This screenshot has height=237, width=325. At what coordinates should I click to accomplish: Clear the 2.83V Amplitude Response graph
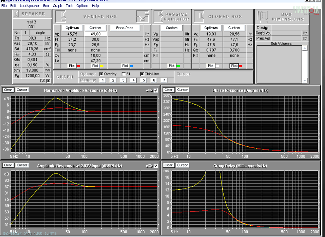[x=8, y=165]
